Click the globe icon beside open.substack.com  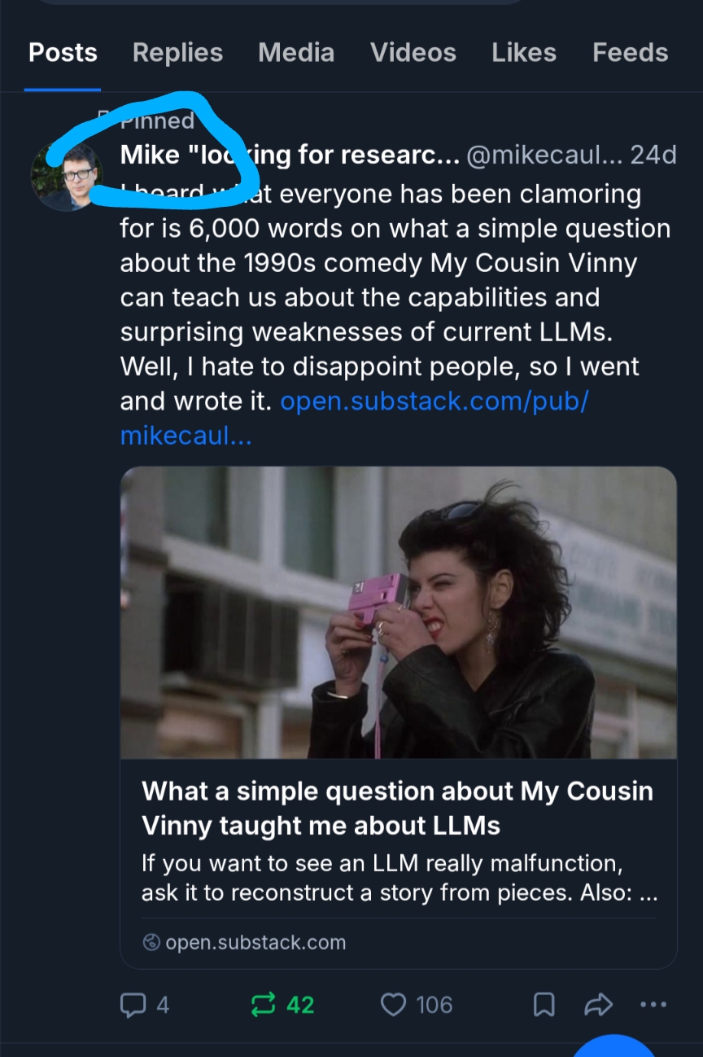pos(151,943)
